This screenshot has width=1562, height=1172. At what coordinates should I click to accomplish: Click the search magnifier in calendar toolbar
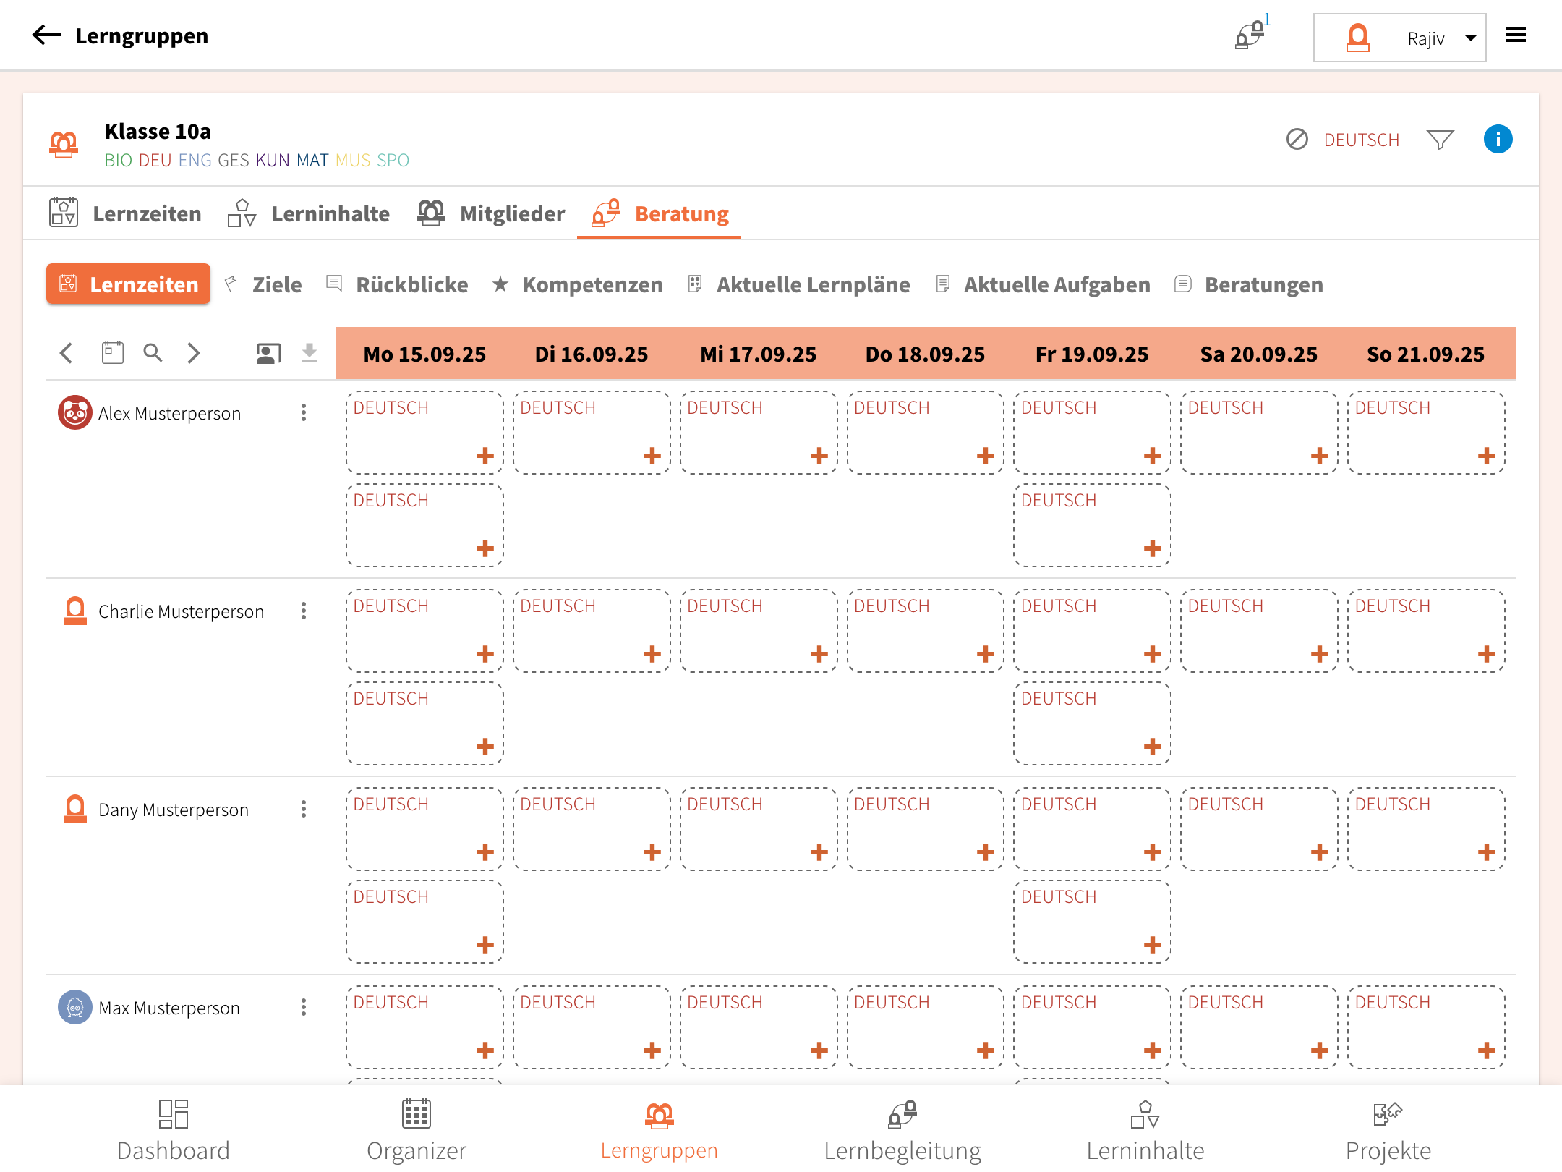[153, 353]
